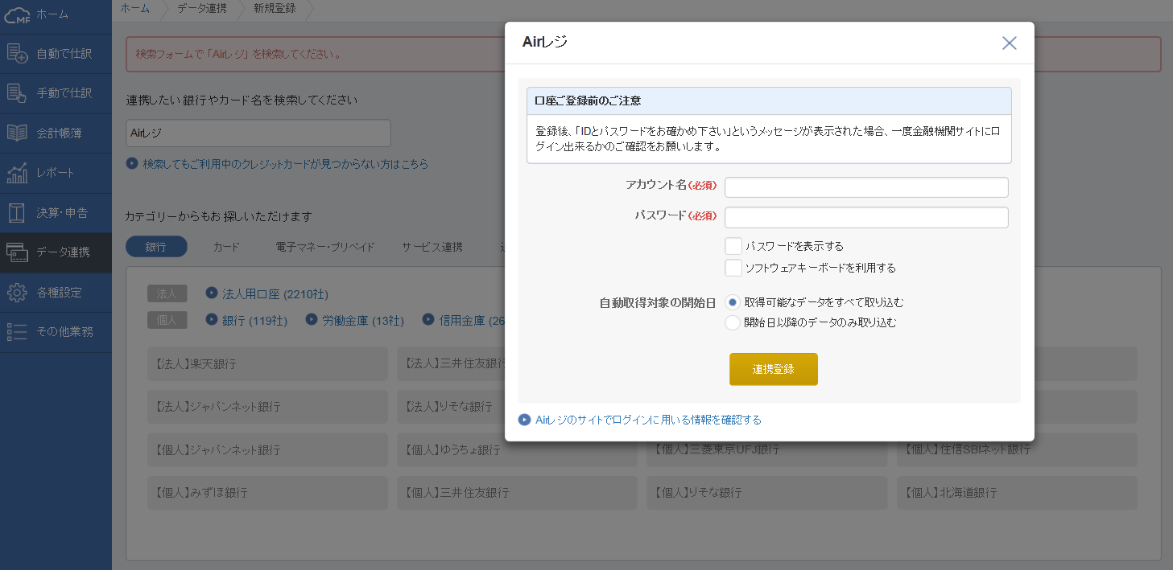Click arrow icon beside クレジットカード help link
Screen dimensions: 1173x570
point(132,163)
